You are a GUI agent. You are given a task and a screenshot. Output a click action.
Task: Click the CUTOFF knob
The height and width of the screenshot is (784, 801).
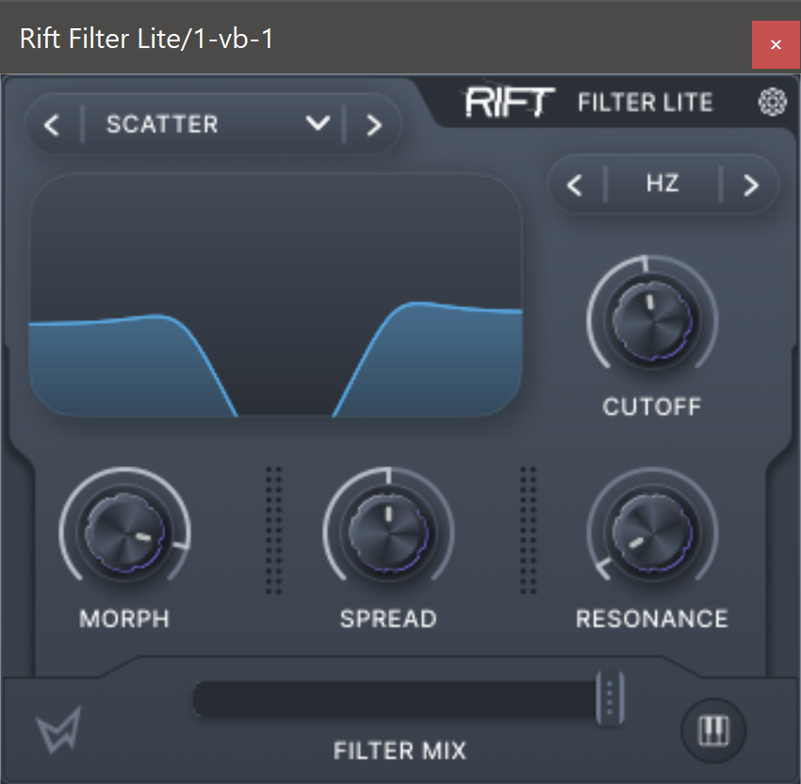click(652, 320)
